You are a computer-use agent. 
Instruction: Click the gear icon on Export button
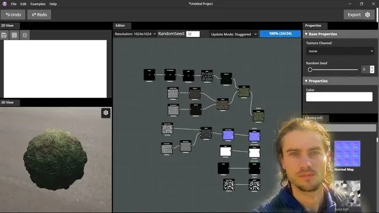click(367, 15)
